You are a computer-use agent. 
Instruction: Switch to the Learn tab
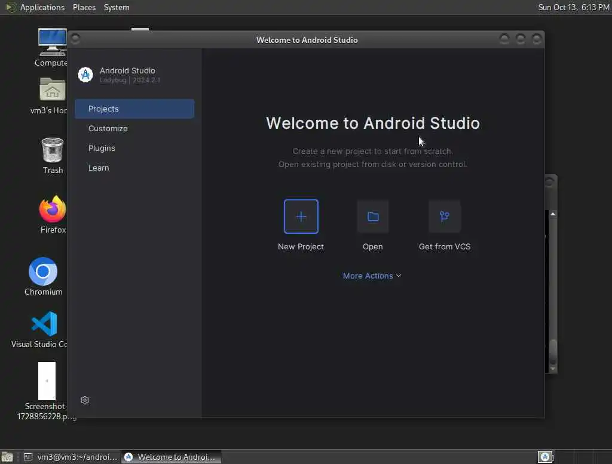134,168
